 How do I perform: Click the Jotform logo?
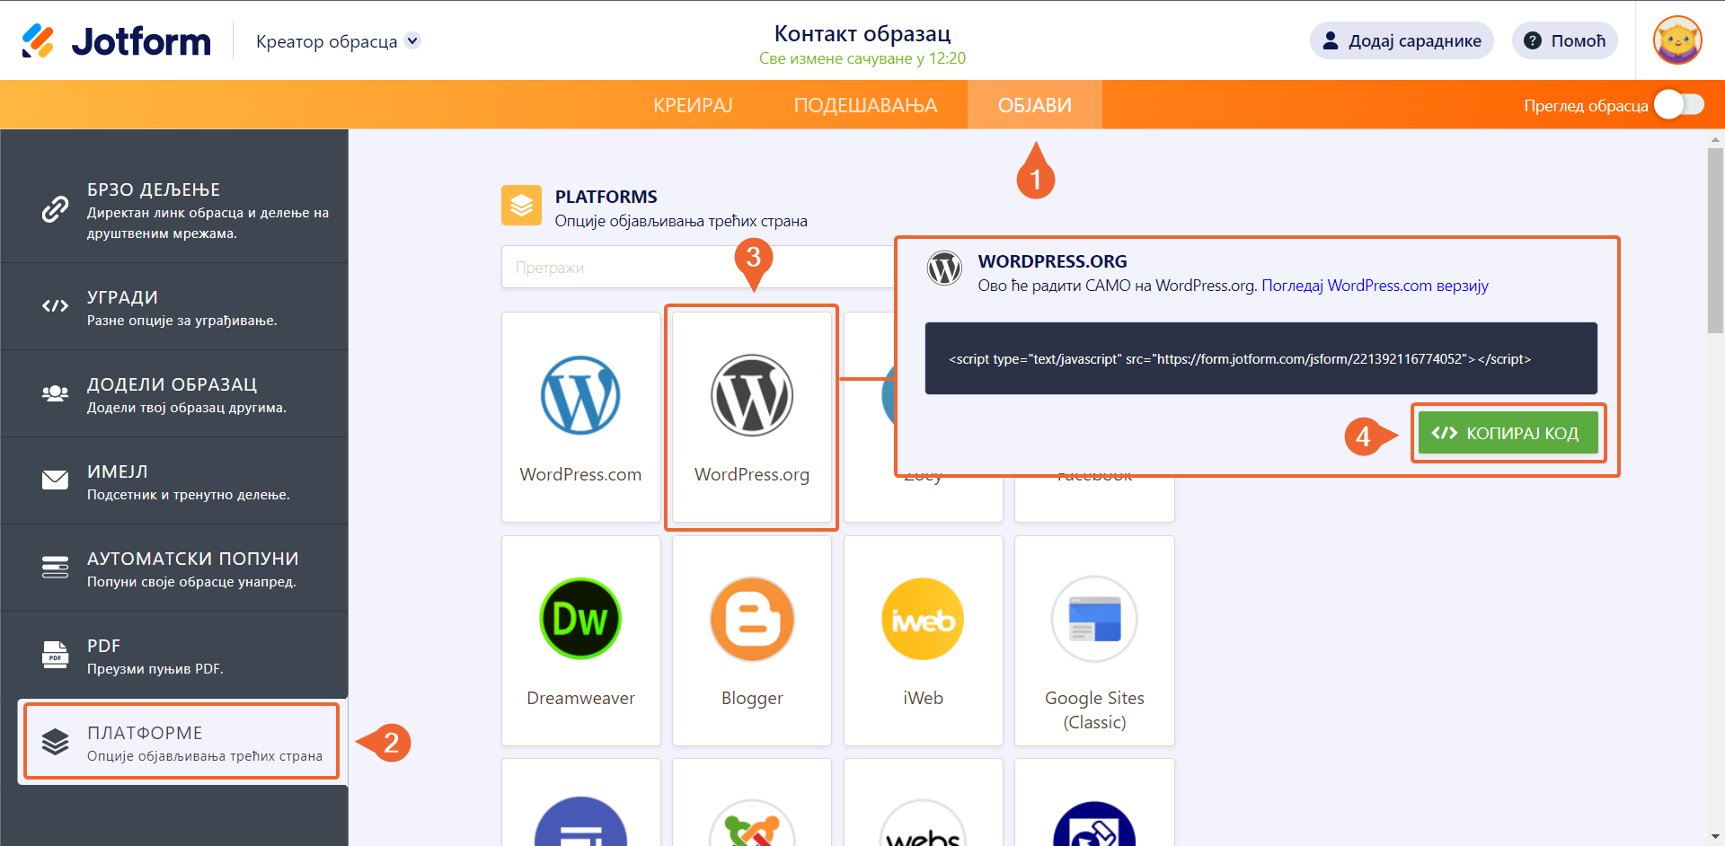(x=116, y=41)
